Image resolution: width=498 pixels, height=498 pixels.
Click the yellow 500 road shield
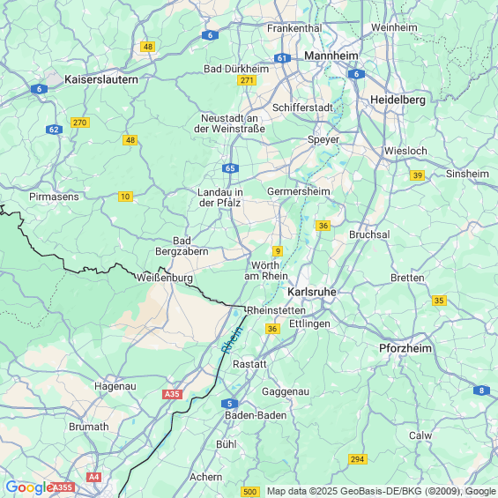(250, 492)
